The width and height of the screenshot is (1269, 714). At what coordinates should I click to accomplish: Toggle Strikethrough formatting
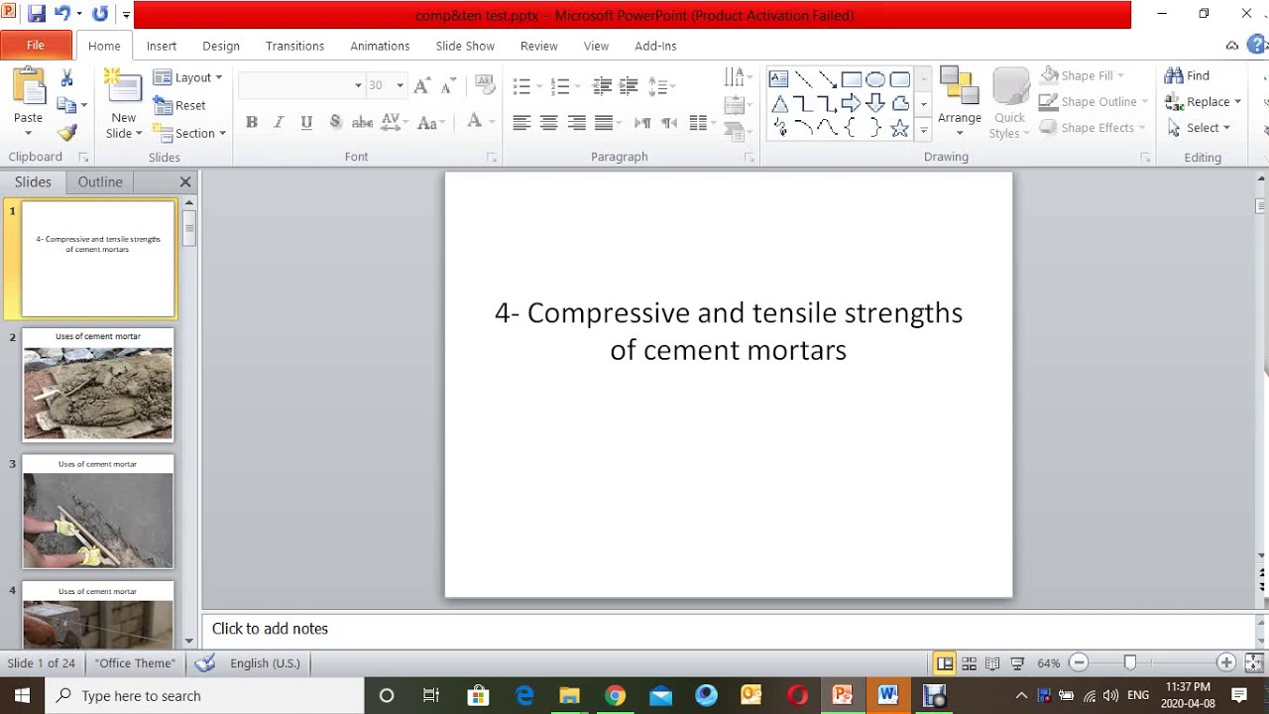coord(363,122)
